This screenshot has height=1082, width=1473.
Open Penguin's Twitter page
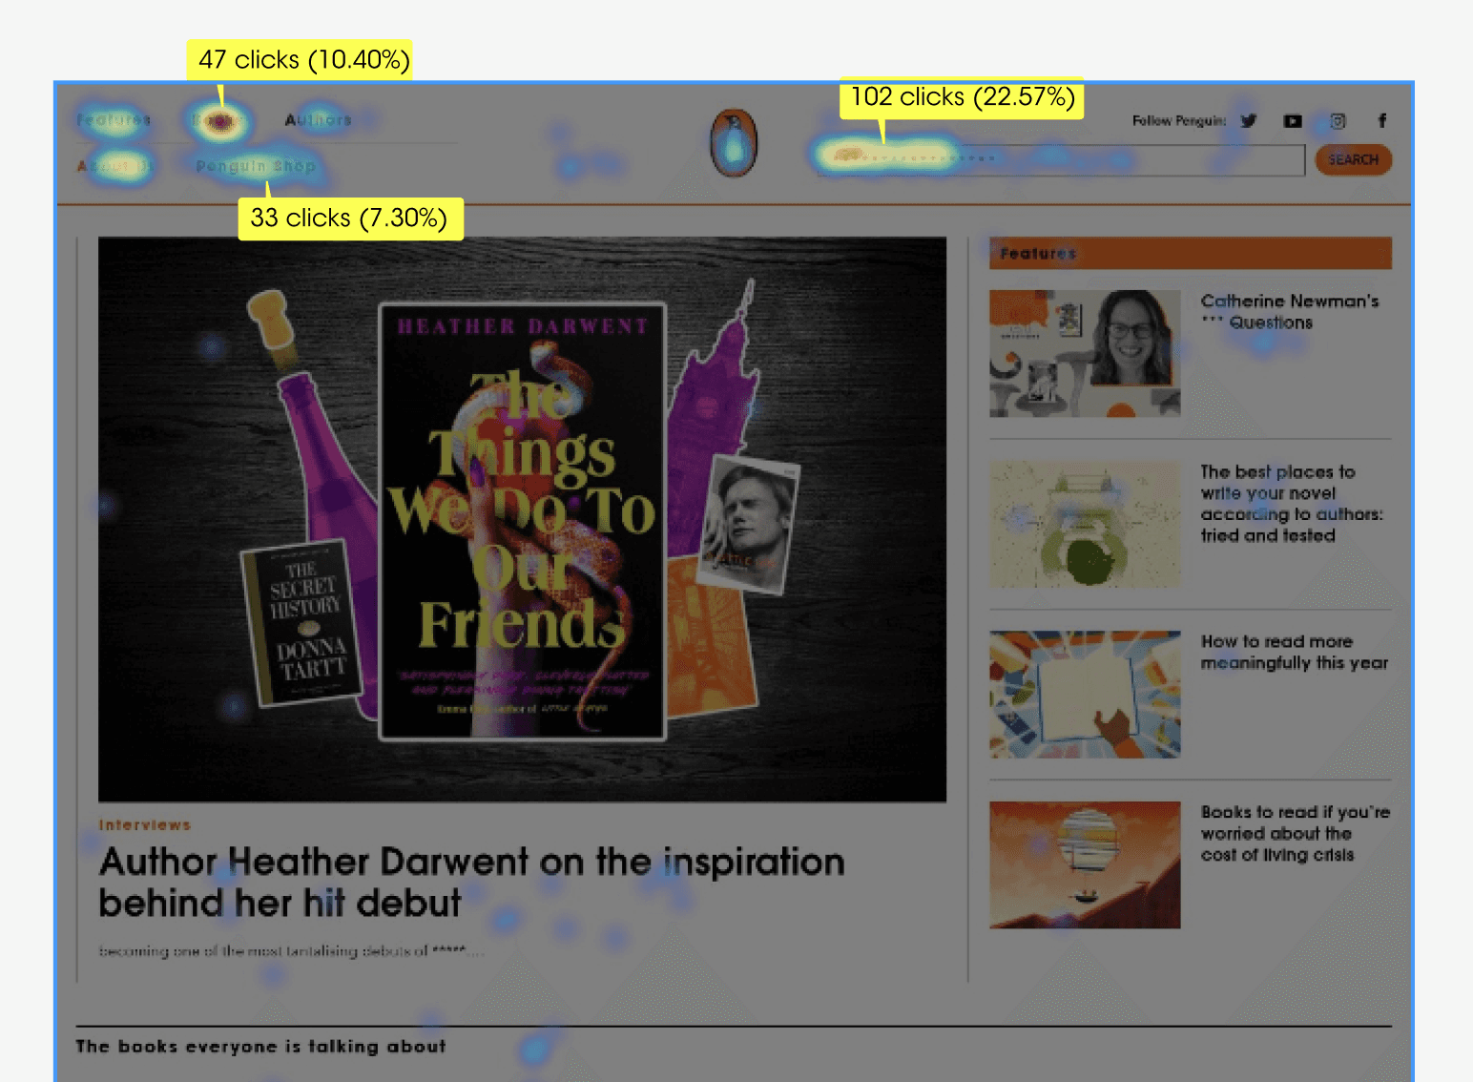[x=1249, y=121]
